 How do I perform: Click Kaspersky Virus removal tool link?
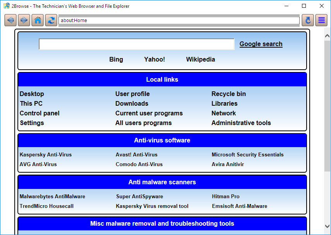click(152, 206)
